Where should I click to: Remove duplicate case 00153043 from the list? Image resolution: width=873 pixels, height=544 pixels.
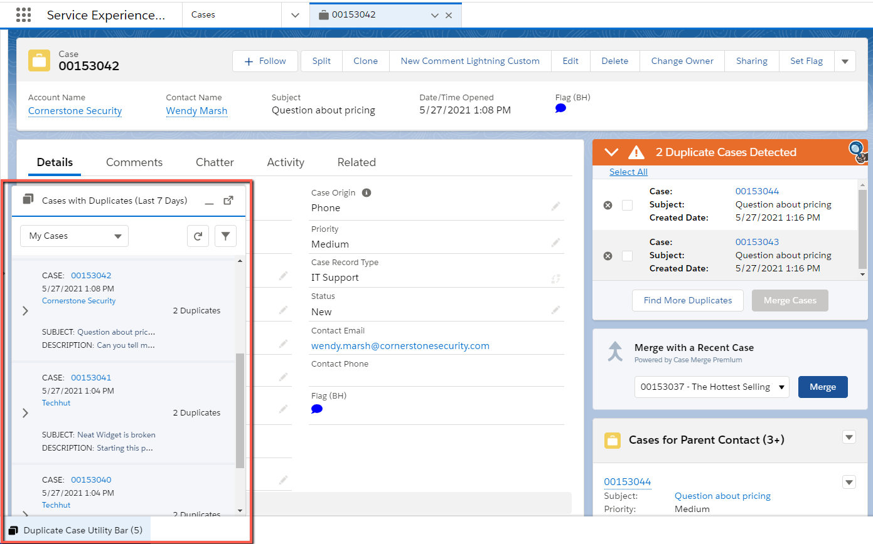tap(608, 256)
